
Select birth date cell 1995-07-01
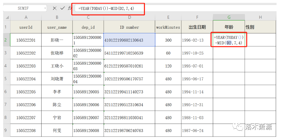[x=197, y=66]
